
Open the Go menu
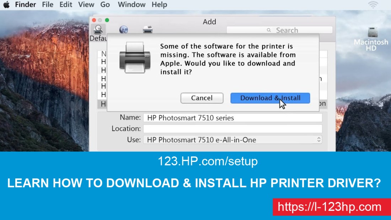[105, 5]
